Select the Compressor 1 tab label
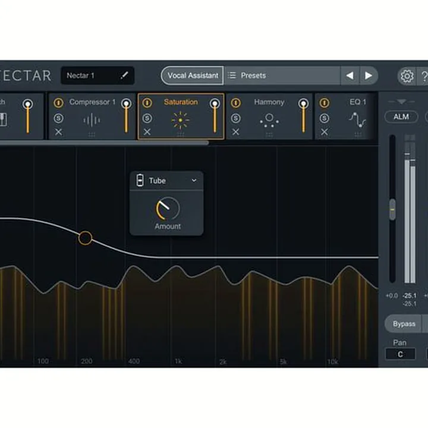 point(92,102)
